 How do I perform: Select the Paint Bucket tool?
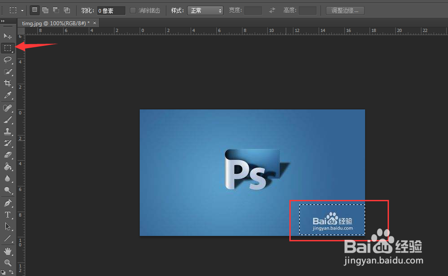coord(8,167)
